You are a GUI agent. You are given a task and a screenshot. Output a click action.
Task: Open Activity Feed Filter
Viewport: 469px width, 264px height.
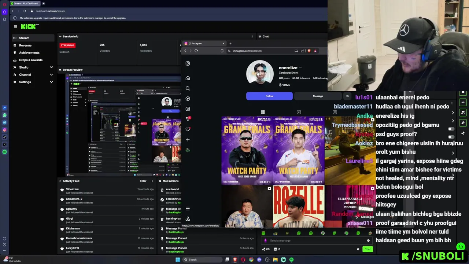point(143,181)
